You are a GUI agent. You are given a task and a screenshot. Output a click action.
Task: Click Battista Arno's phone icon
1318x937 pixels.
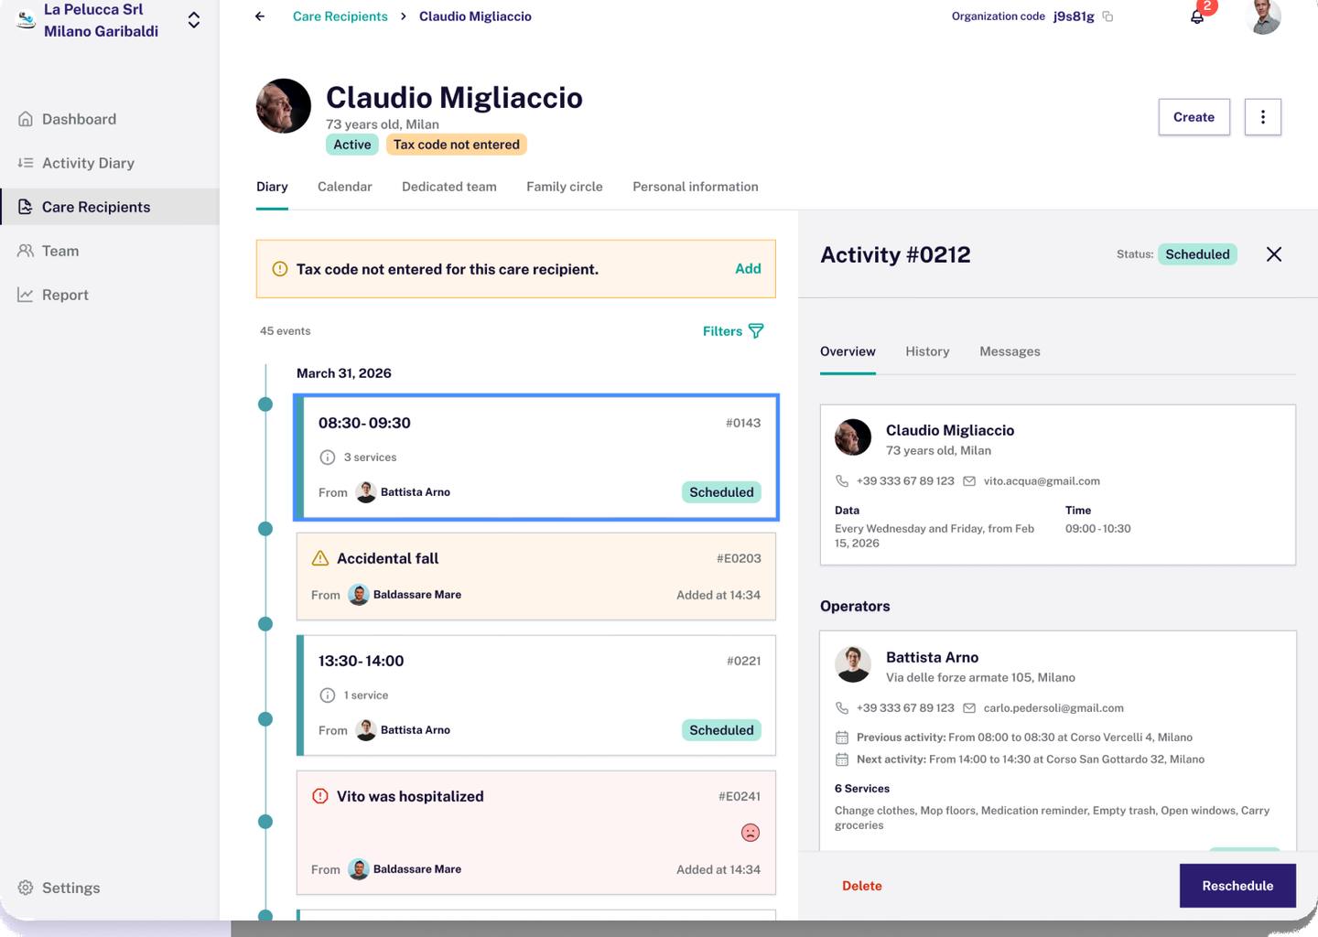pos(842,708)
